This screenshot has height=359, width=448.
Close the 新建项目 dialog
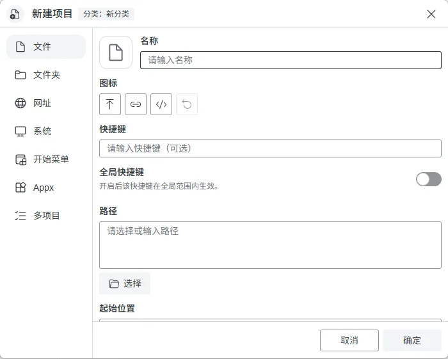click(x=431, y=14)
